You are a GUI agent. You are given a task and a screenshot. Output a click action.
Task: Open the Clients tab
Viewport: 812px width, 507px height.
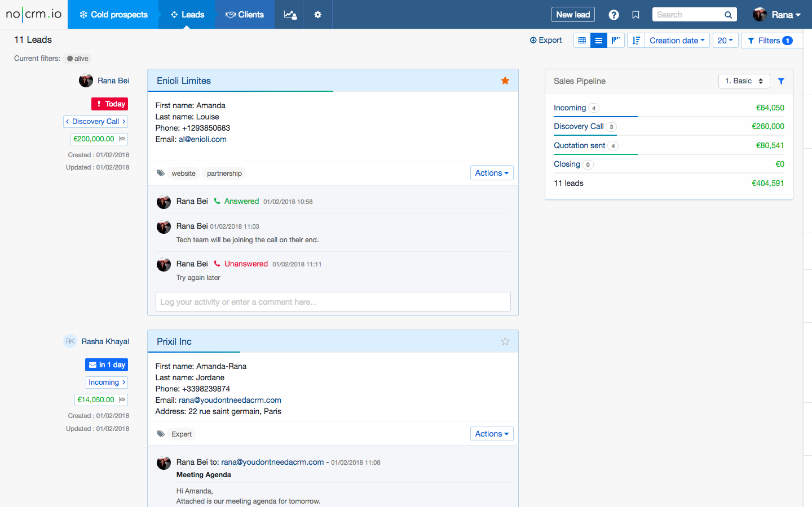pyautogui.click(x=245, y=15)
